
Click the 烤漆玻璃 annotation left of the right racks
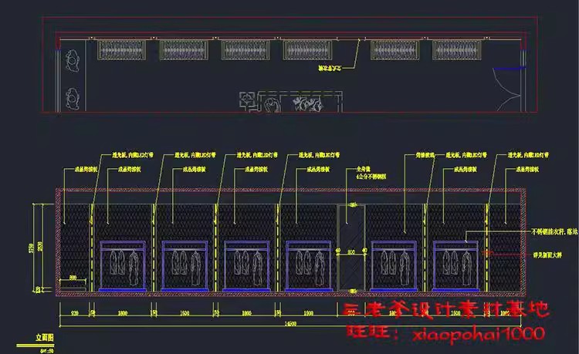coord(425,155)
